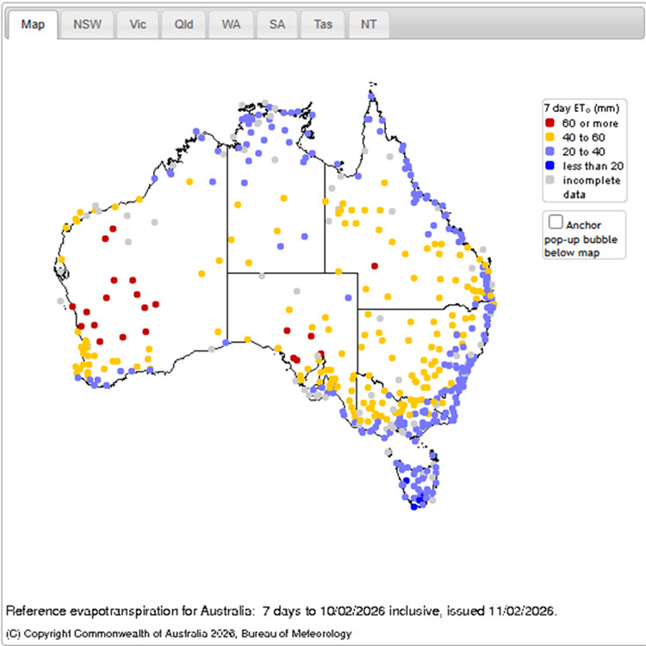This screenshot has width=646, height=646.
Task: Go to the WA tab
Action: coord(230,25)
